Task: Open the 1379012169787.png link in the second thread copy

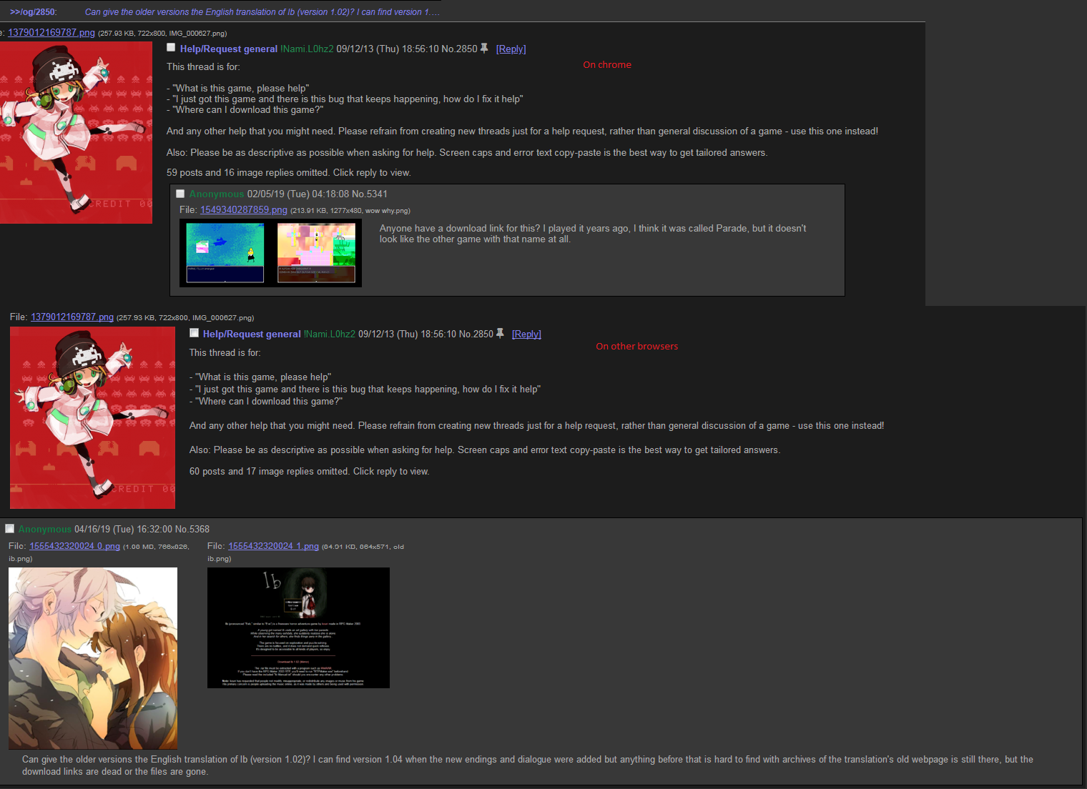Action: coord(72,317)
